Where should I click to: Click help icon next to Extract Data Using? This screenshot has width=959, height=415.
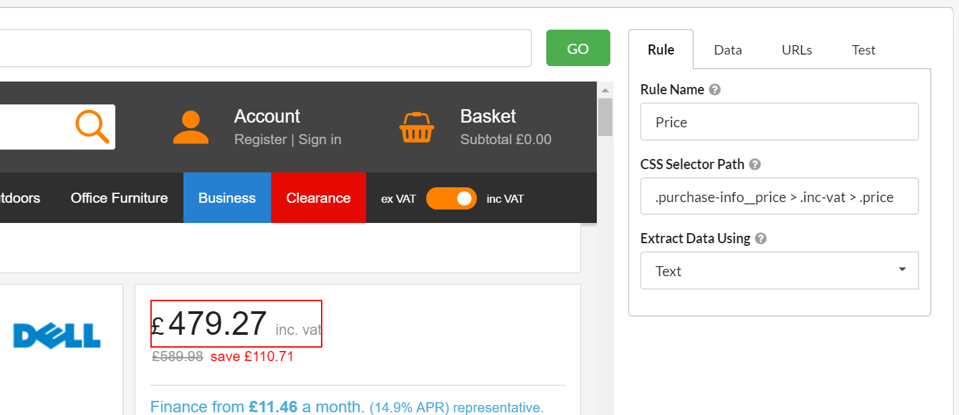point(761,238)
